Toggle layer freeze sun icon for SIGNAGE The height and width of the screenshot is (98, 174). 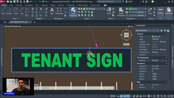(82, 9)
